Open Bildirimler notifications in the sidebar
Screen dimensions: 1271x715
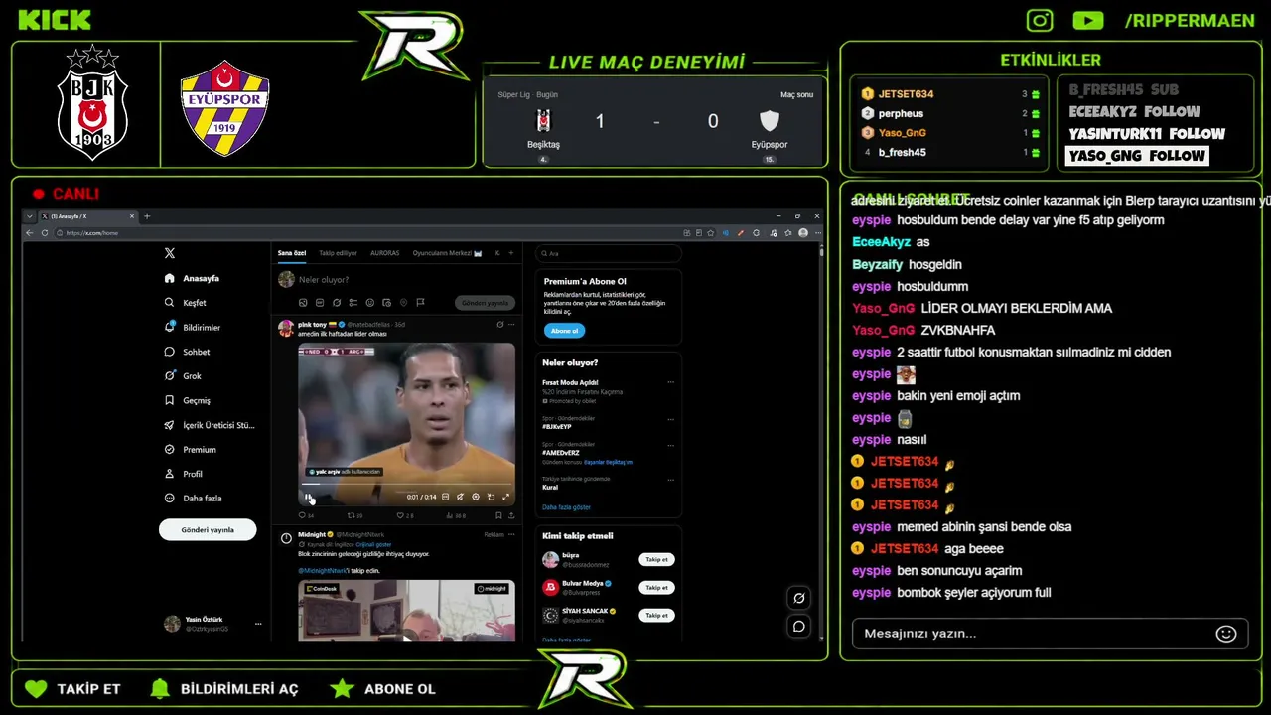tap(193, 327)
